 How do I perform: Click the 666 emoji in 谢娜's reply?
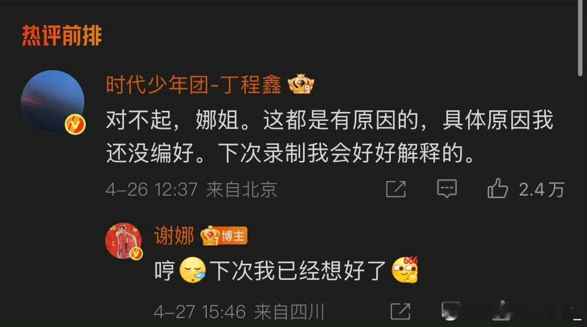(x=405, y=269)
